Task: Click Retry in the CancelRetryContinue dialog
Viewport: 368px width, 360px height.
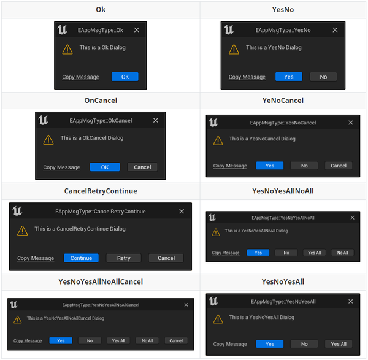Action: (123, 258)
